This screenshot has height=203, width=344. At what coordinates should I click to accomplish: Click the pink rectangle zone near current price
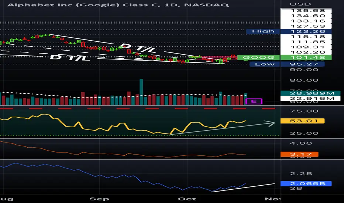217,58
